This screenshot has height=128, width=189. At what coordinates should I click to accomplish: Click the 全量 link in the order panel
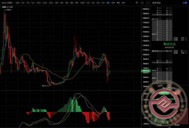point(185,3)
